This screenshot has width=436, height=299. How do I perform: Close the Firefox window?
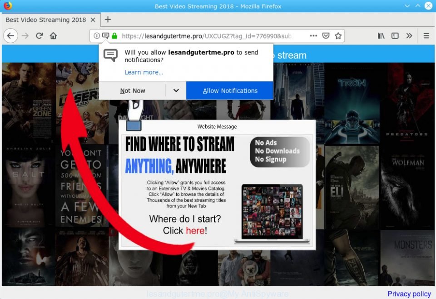pos(428,6)
